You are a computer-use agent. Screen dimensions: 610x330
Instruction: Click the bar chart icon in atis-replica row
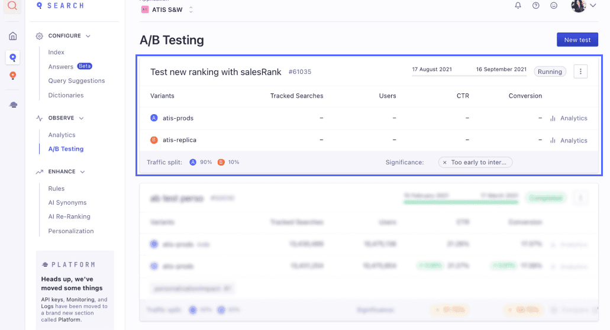(553, 140)
